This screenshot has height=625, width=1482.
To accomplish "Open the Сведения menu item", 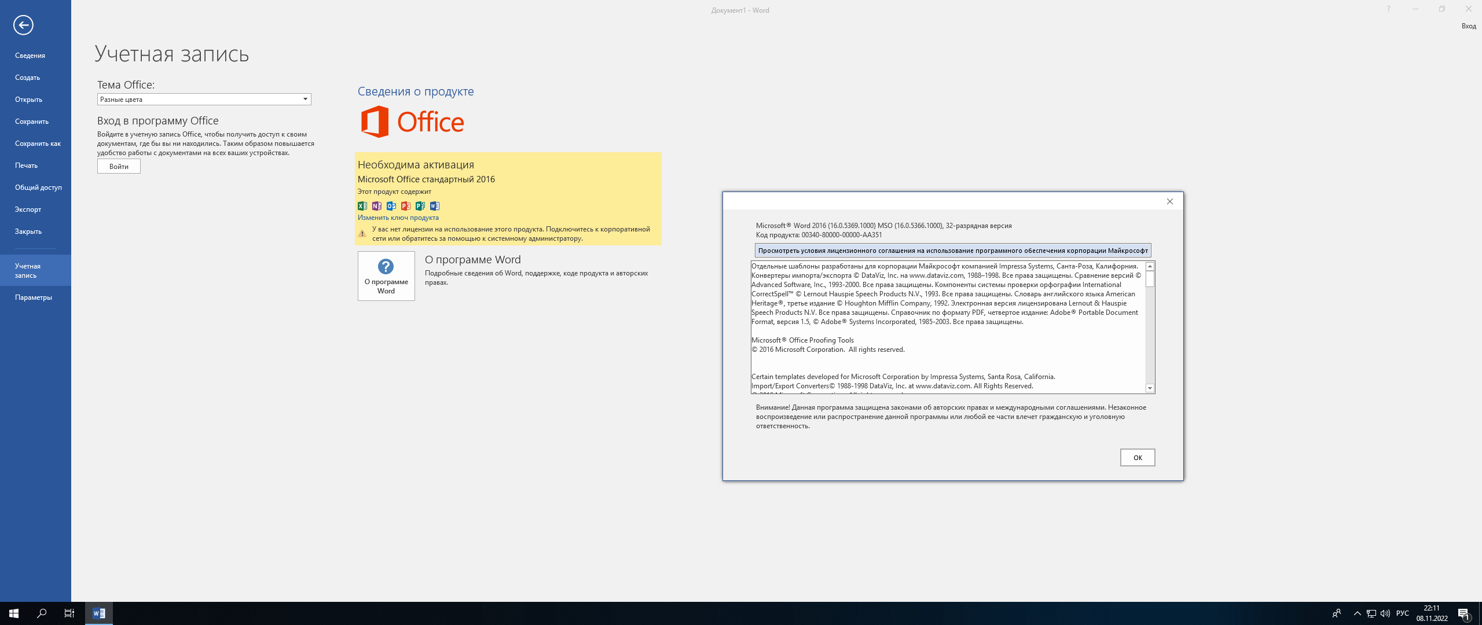I will pyautogui.click(x=30, y=56).
